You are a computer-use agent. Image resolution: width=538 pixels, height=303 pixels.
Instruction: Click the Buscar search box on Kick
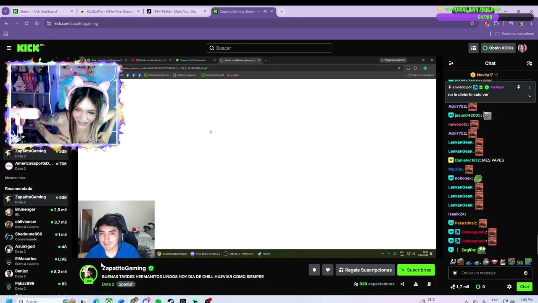pyautogui.click(x=269, y=48)
